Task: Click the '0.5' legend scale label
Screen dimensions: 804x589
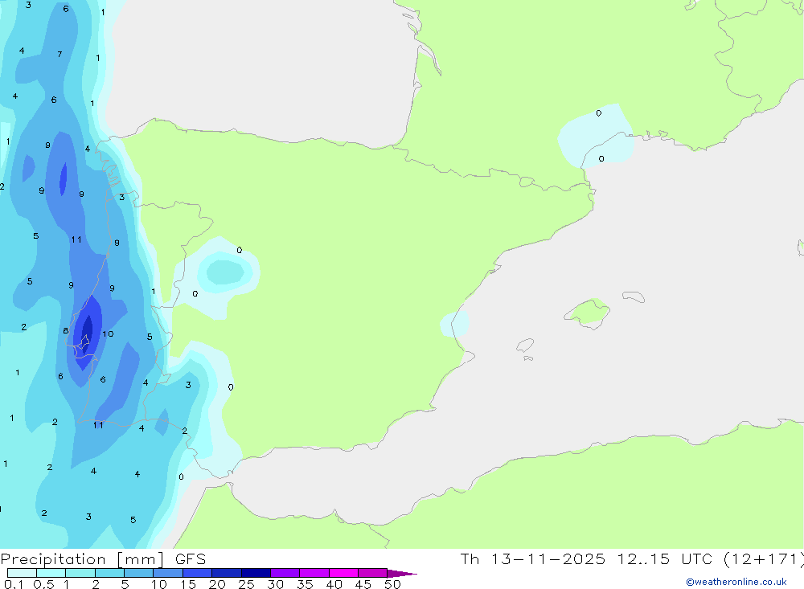Action: coord(43,584)
